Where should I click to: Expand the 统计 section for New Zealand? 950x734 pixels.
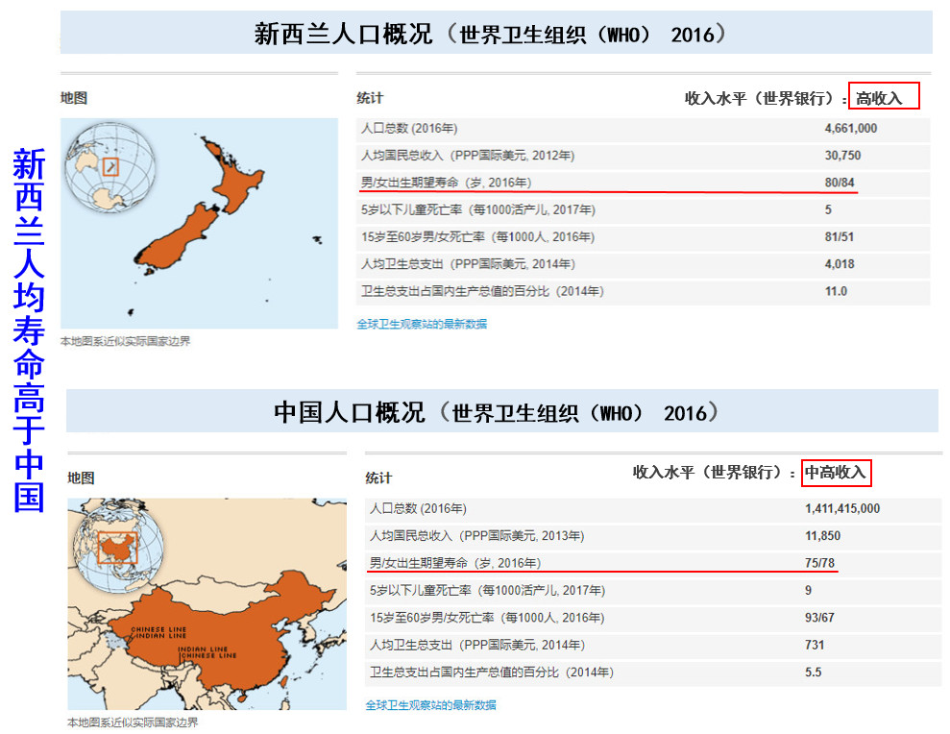(370, 97)
